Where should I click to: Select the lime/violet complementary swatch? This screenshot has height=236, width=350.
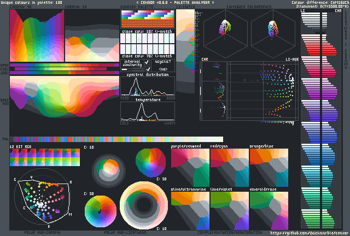tap(229, 210)
